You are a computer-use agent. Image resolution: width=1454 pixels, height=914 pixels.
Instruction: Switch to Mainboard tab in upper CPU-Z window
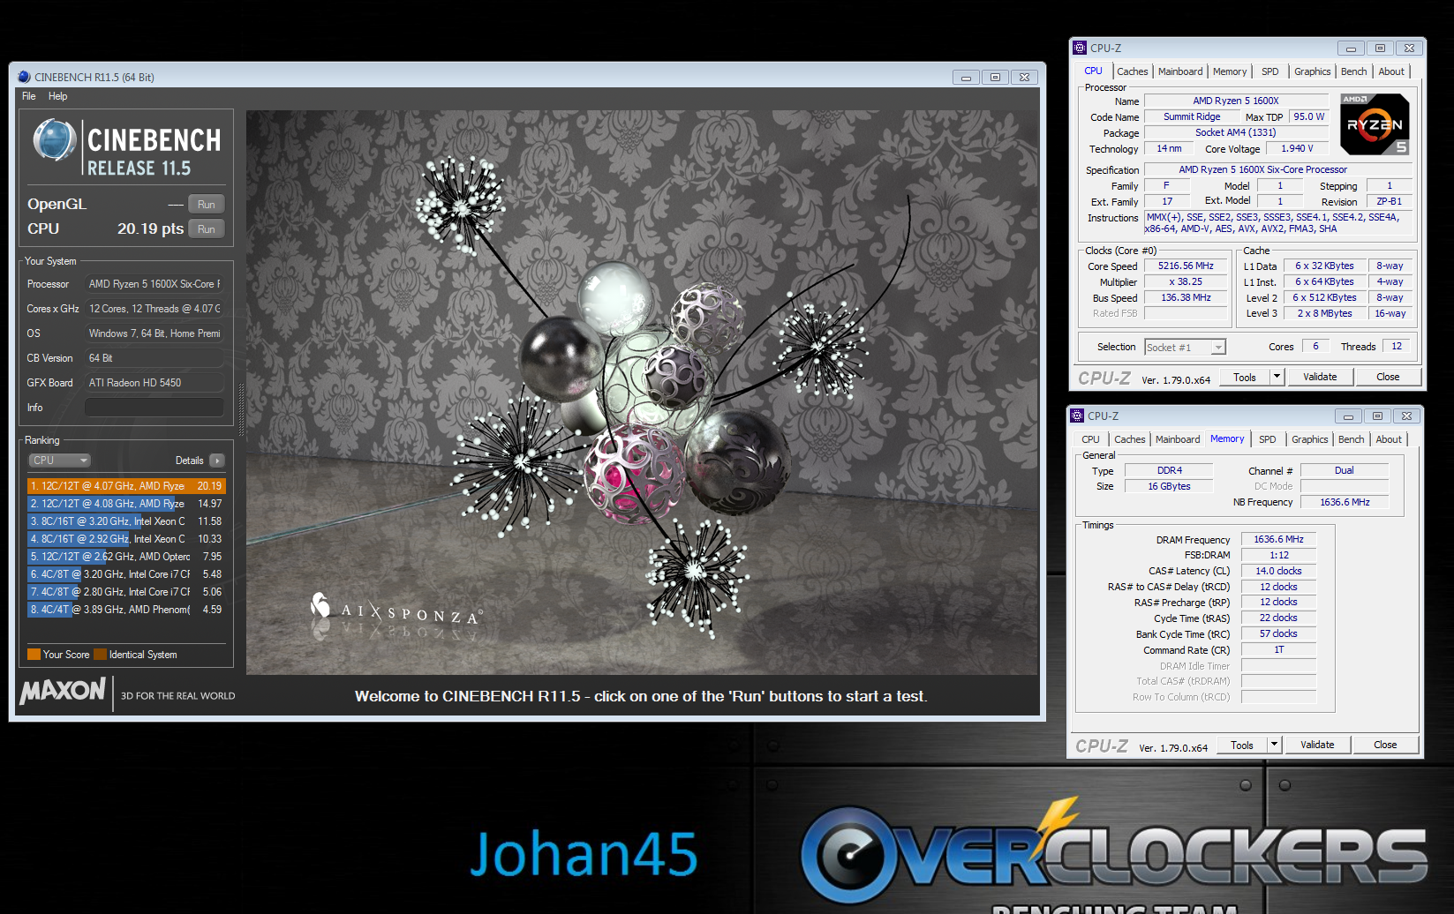[x=1180, y=71]
